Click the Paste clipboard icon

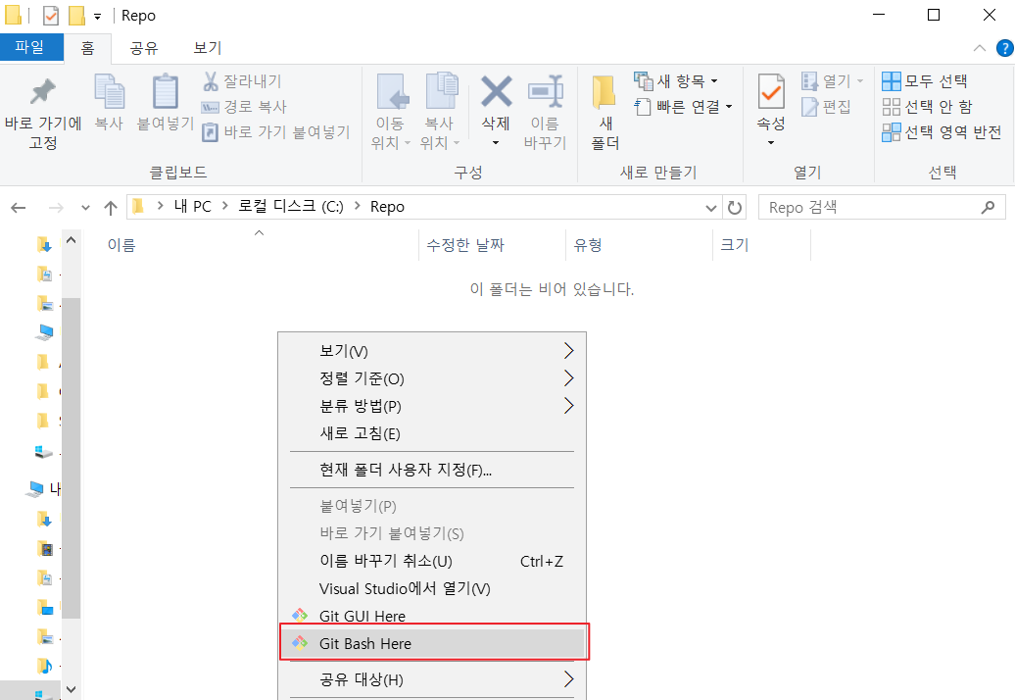pyautogui.click(x=165, y=91)
